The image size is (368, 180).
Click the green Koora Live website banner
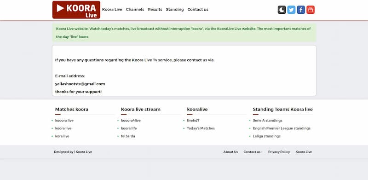[184, 33]
